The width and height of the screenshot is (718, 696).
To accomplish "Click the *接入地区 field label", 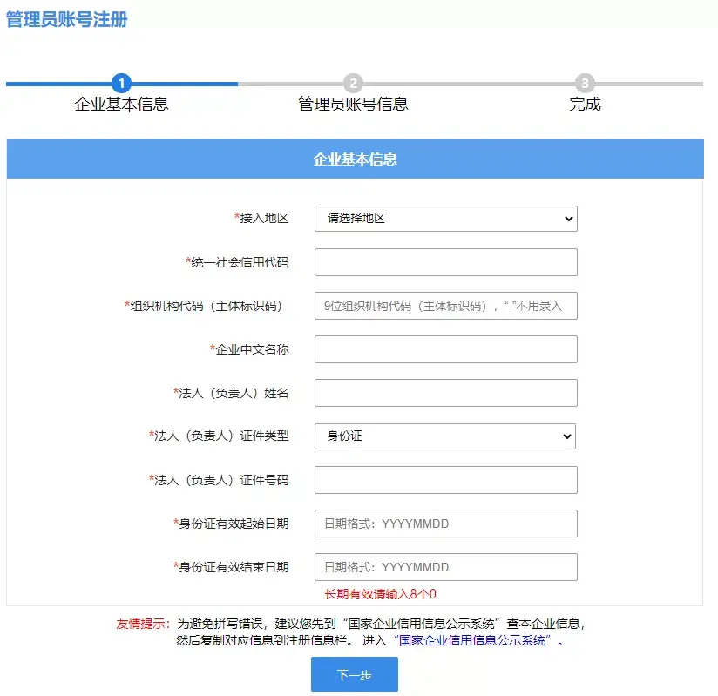I will coord(261,218).
